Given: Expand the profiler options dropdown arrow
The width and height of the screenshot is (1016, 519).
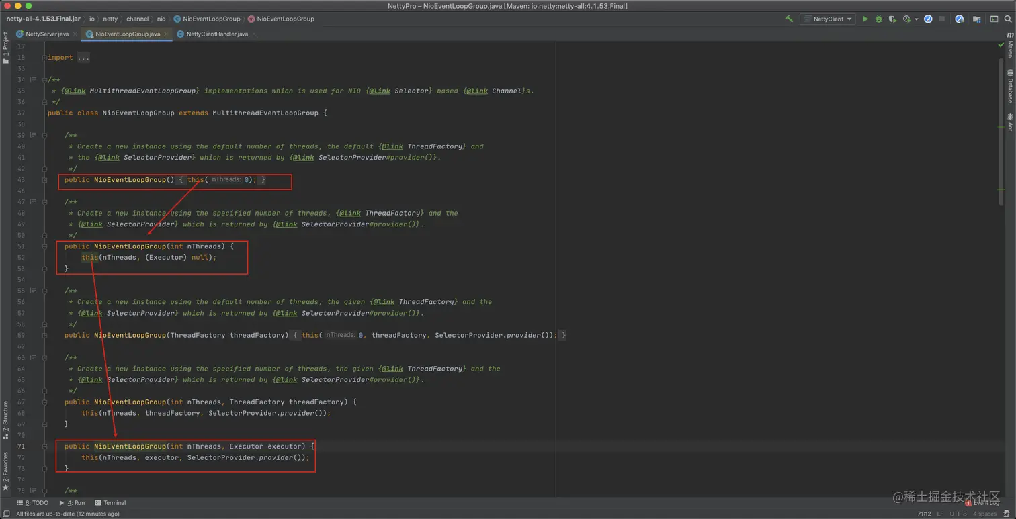Looking at the screenshot, I should point(917,19).
